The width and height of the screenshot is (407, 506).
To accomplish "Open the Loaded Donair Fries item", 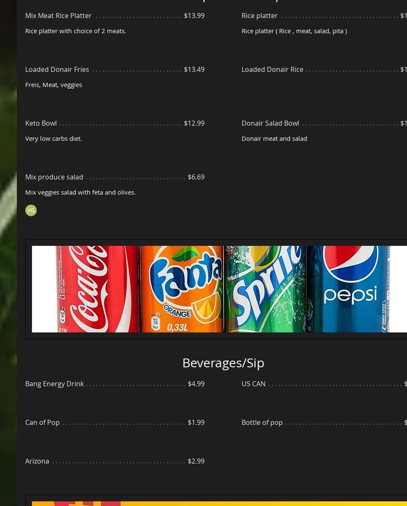I will click(57, 69).
